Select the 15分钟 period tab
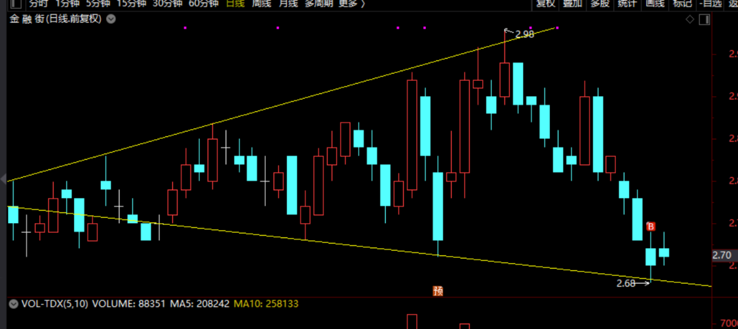 [131, 4]
